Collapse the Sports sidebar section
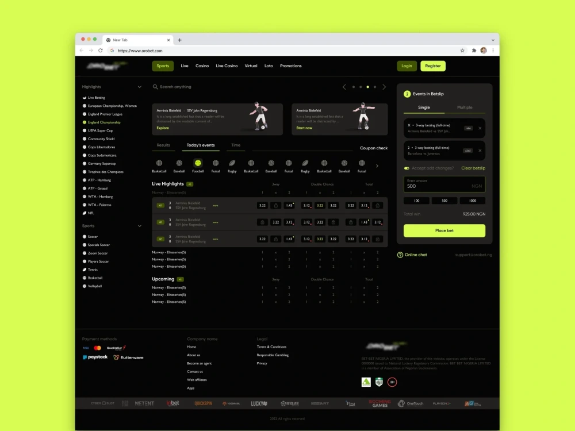Viewport: 575px width, 431px height. pyautogui.click(x=139, y=226)
